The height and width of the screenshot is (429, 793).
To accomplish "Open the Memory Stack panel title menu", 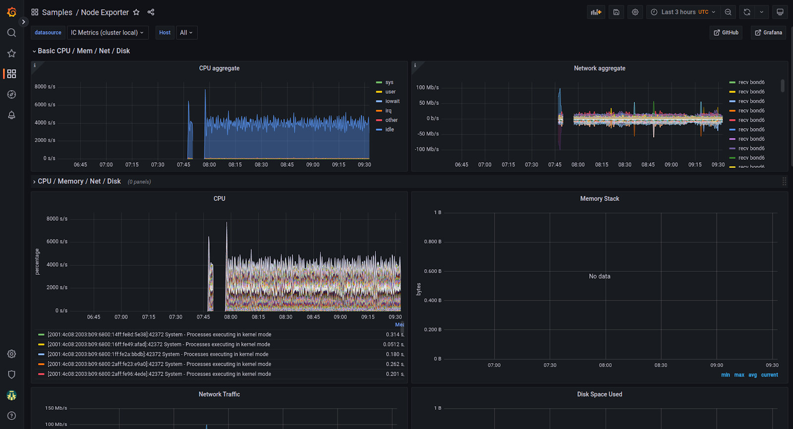I will [x=600, y=198].
